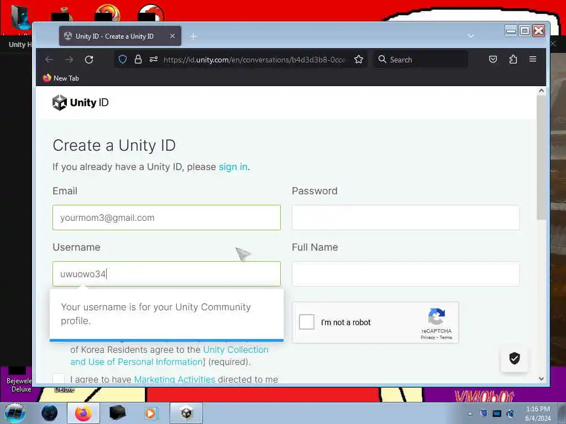Click the taskbar clock showing 1:16 PM
Screen dimensions: 566x424
coord(538,414)
